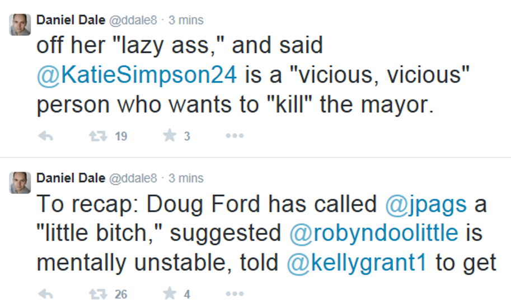This screenshot has height=308, width=511.
Task: Reply to the "lazy ass" tweet
Action: click(45, 136)
